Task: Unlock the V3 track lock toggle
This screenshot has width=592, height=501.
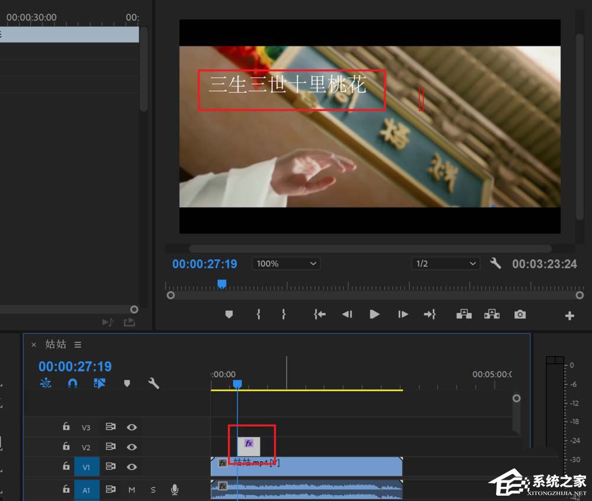Action: coord(66,426)
